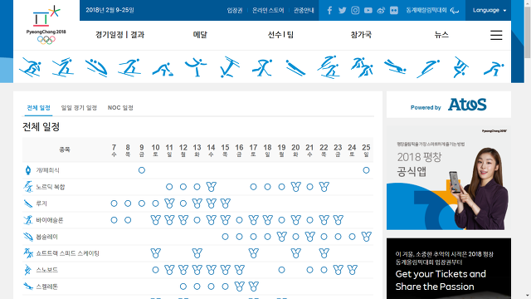
Task: Select the biathlon pictogram in sport strip
Action: point(63,67)
